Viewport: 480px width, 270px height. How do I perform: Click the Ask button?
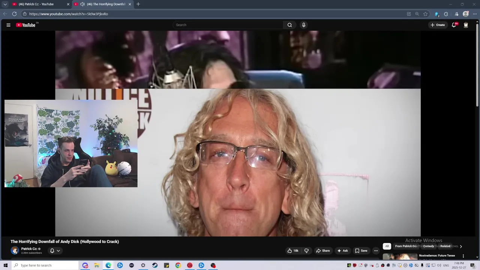(342, 251)
